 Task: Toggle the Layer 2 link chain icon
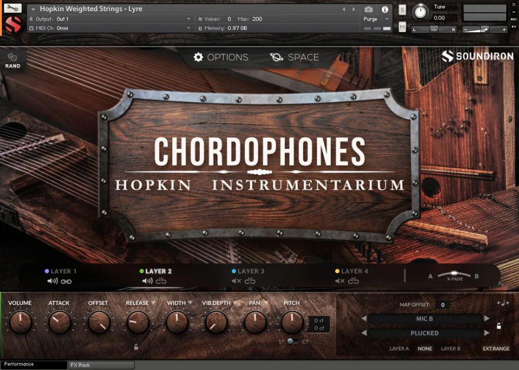tap(161, 281)
